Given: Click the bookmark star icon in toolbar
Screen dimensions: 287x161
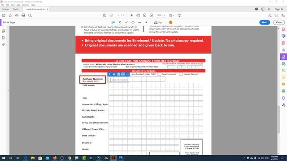Looking at the screenshot, I should click(x=10, y=16).
